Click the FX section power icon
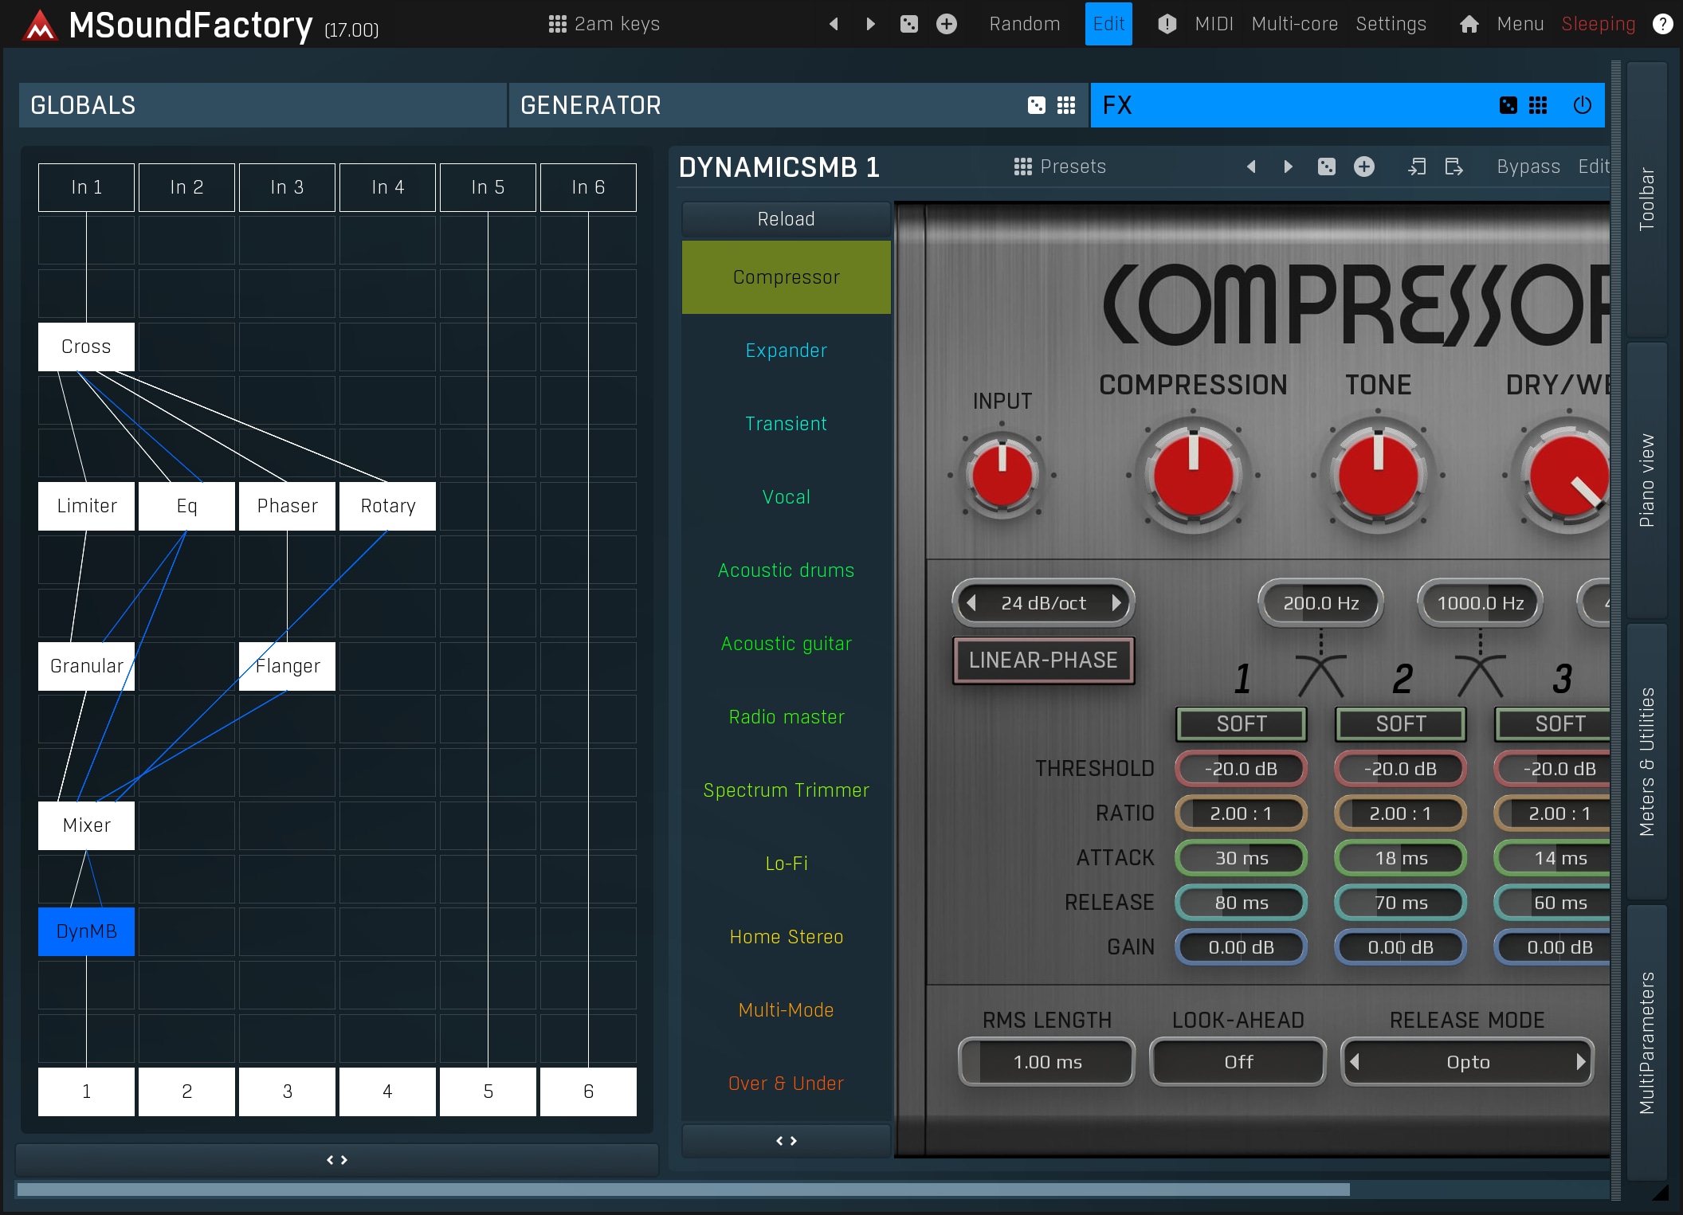Screen dimensions: 1683x1215 [x=1582, y=105]
